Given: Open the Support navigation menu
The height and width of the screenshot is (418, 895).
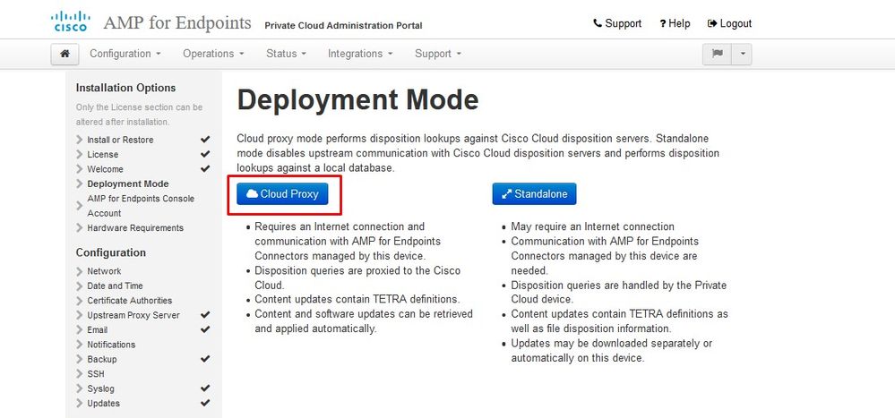Looking at the screenshot, I should tap(438, 54).
